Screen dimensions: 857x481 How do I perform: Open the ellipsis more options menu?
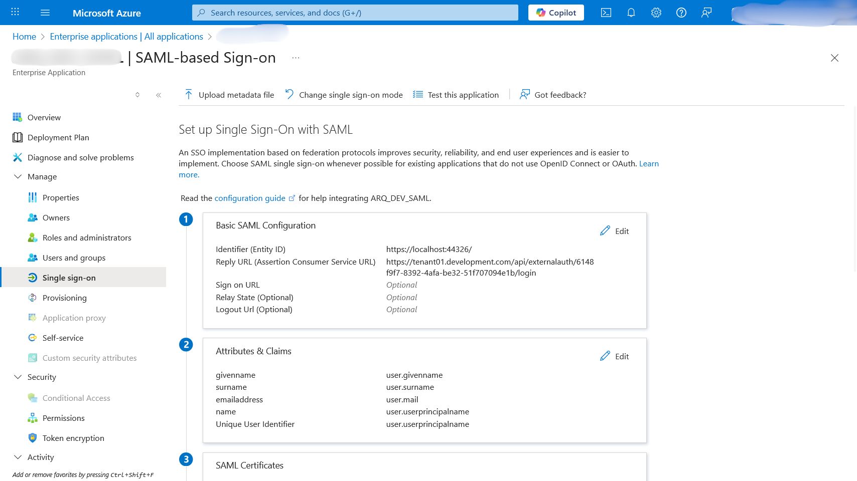[296, 58]
